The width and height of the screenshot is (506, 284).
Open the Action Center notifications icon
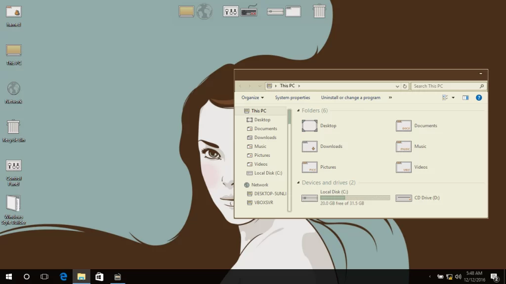click(x=494, y=277)
